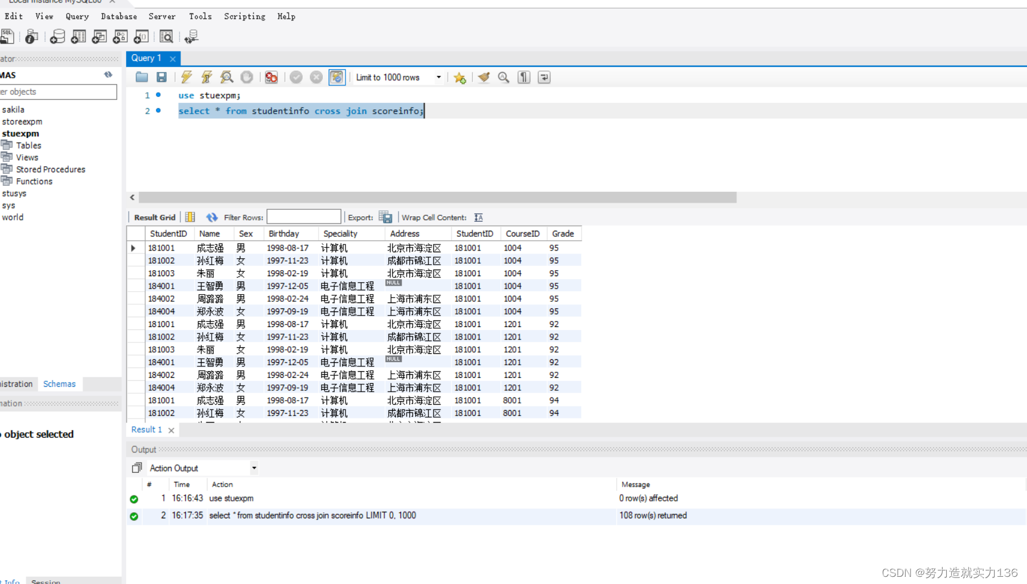The height and width of the screenshot is (584, 1027).
Task: Save the script to a file
Action: [x=161, y=77]
